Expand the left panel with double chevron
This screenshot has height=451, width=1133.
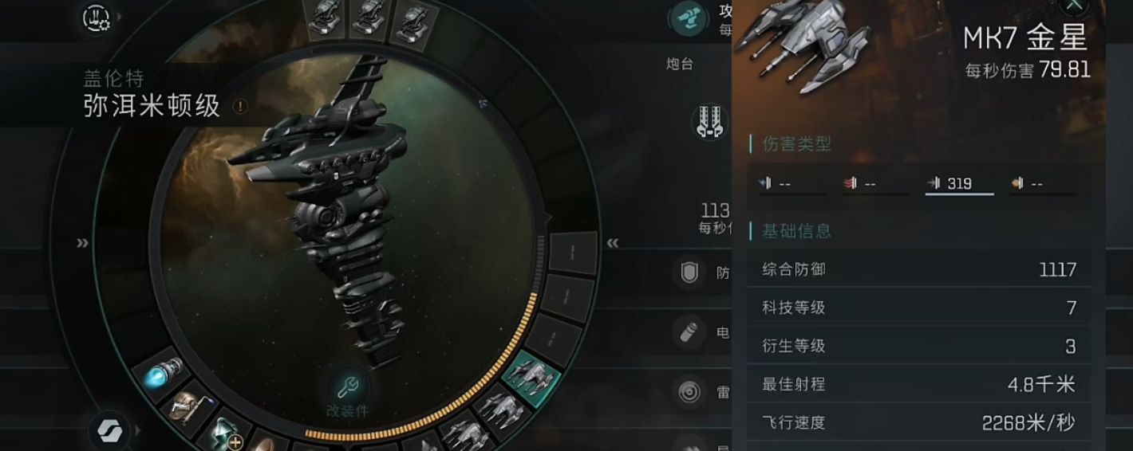click(x=82, y=243)
